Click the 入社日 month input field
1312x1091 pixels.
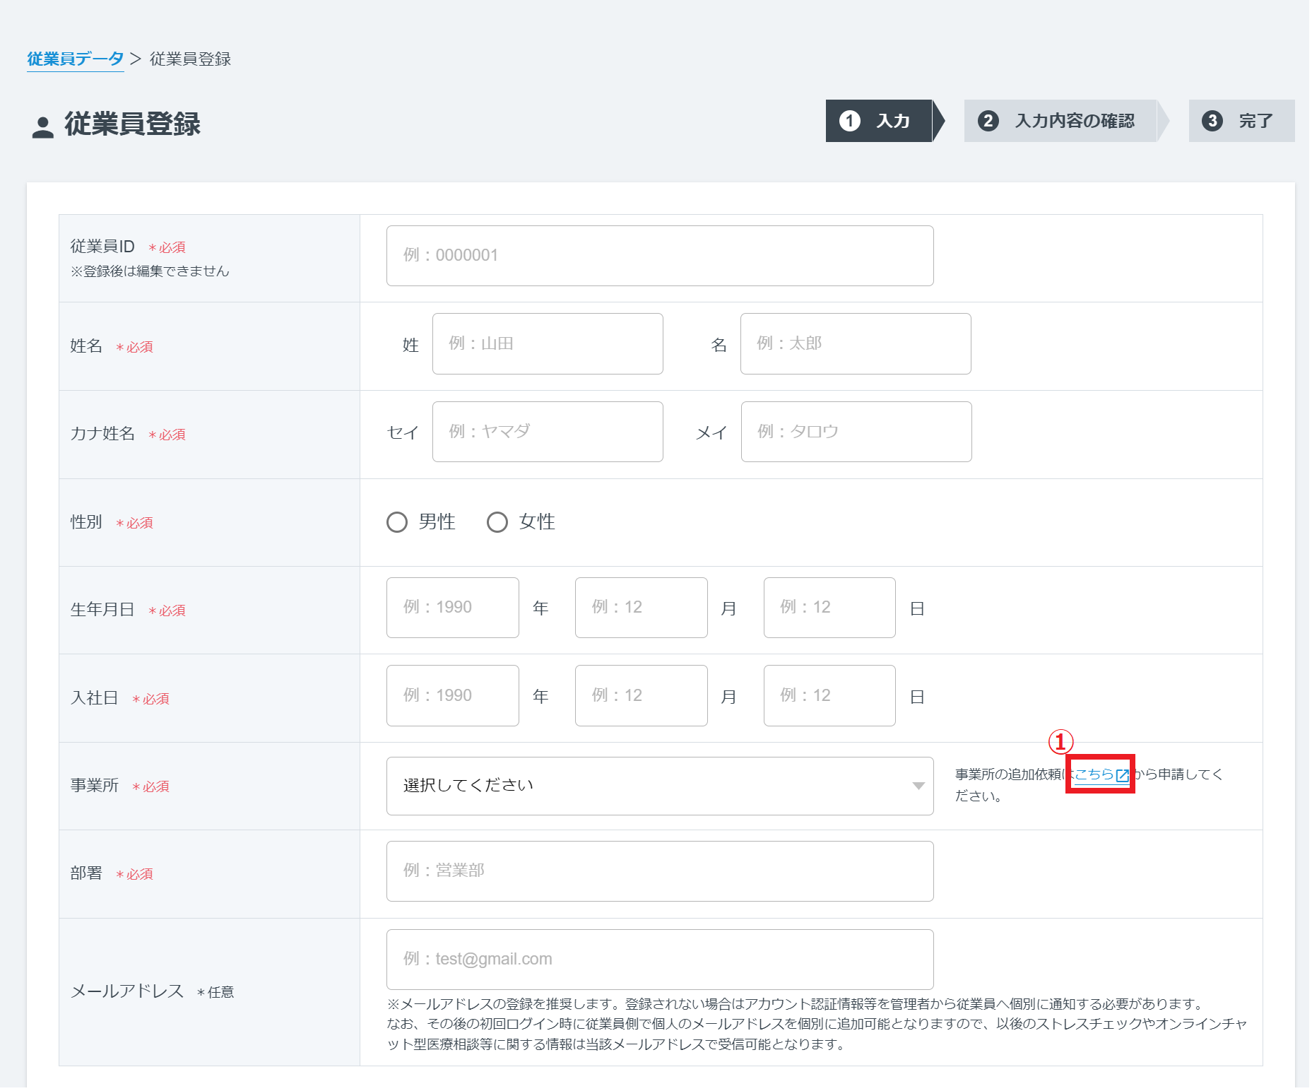pos(641,696)
